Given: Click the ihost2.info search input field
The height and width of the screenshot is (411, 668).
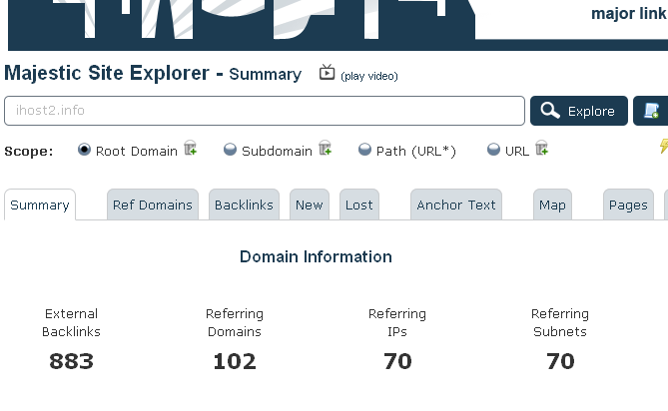Looking at the screenshot, I should pos(265,111).
